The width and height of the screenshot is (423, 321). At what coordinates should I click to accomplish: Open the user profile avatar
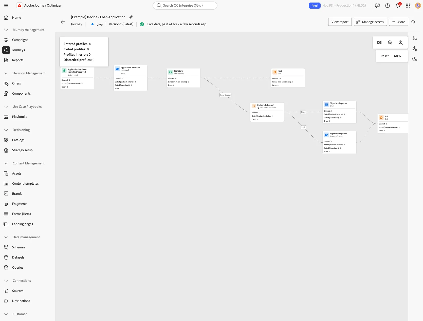click(x=418, y=6)
